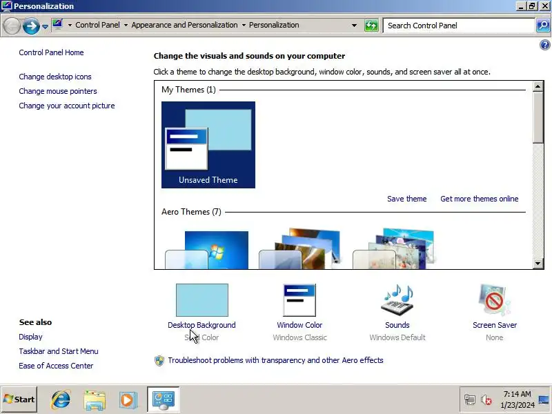Select the Characters Aero theme thumbnail
552x414 pixels.
click(393, 248)
